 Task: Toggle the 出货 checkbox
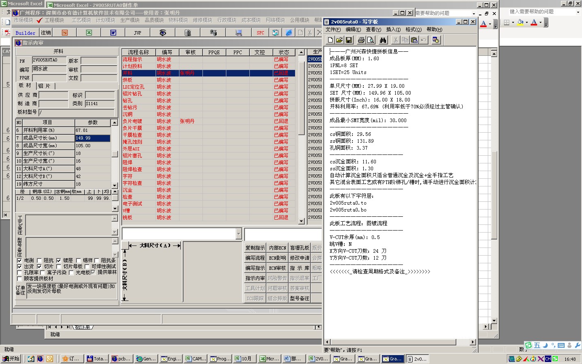click(19, 267)
